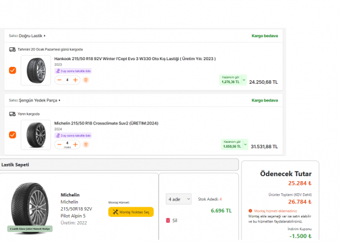Screen dimensions: 340x243
Task: Open Michelin Crossclimate Suv2 product title
Action: tap(106, 123)
